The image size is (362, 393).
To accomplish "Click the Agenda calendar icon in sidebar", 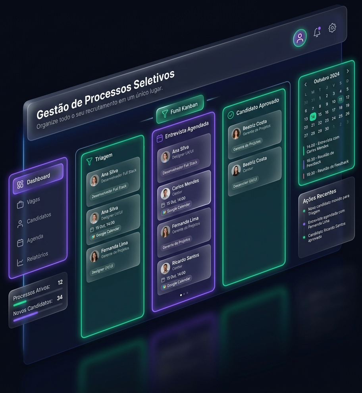I will (x=20, y=243).
